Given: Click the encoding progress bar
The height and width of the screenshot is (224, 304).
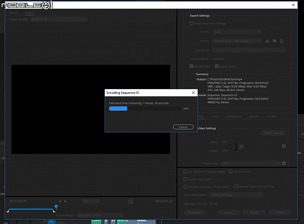Looking at the screenshot, I should 145,109.
